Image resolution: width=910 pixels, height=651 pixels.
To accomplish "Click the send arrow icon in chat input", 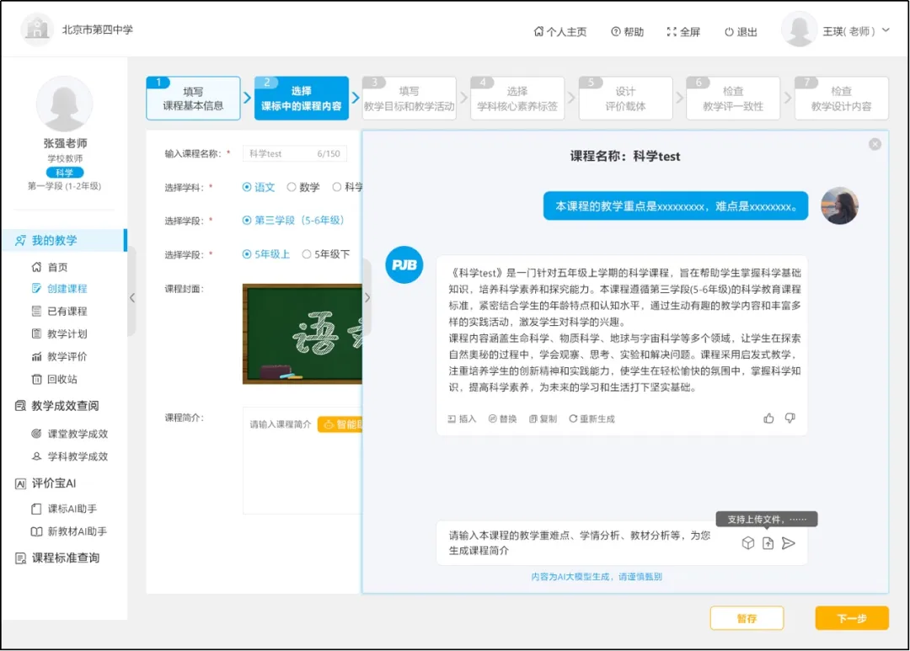I will tap(789, 543).
